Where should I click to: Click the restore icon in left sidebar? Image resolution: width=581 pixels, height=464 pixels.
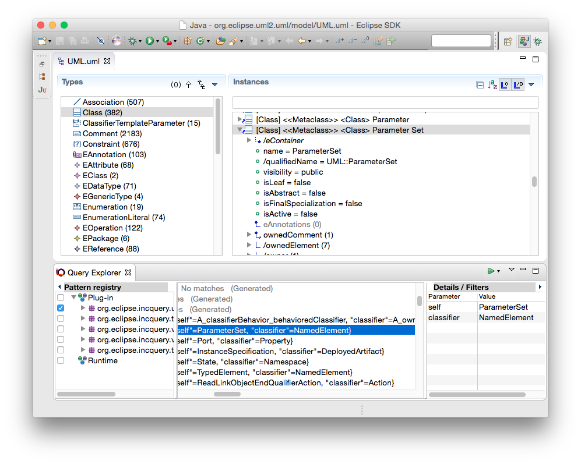tap(42, 64)
